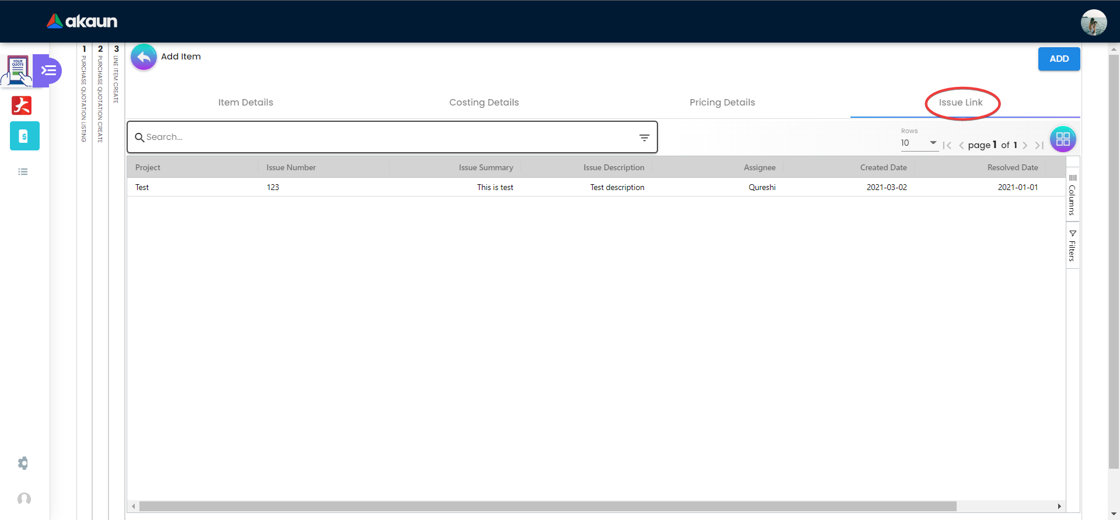Switch to Item Details tab
1120x520 pixels.
coord(246,103)
